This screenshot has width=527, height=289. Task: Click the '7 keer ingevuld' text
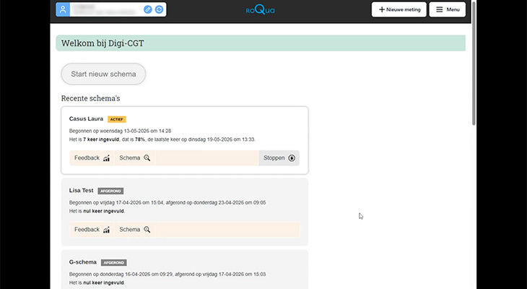point(101,139)
